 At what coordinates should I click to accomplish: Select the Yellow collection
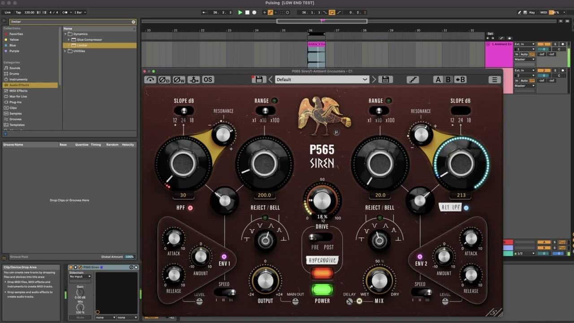[14, 39]
